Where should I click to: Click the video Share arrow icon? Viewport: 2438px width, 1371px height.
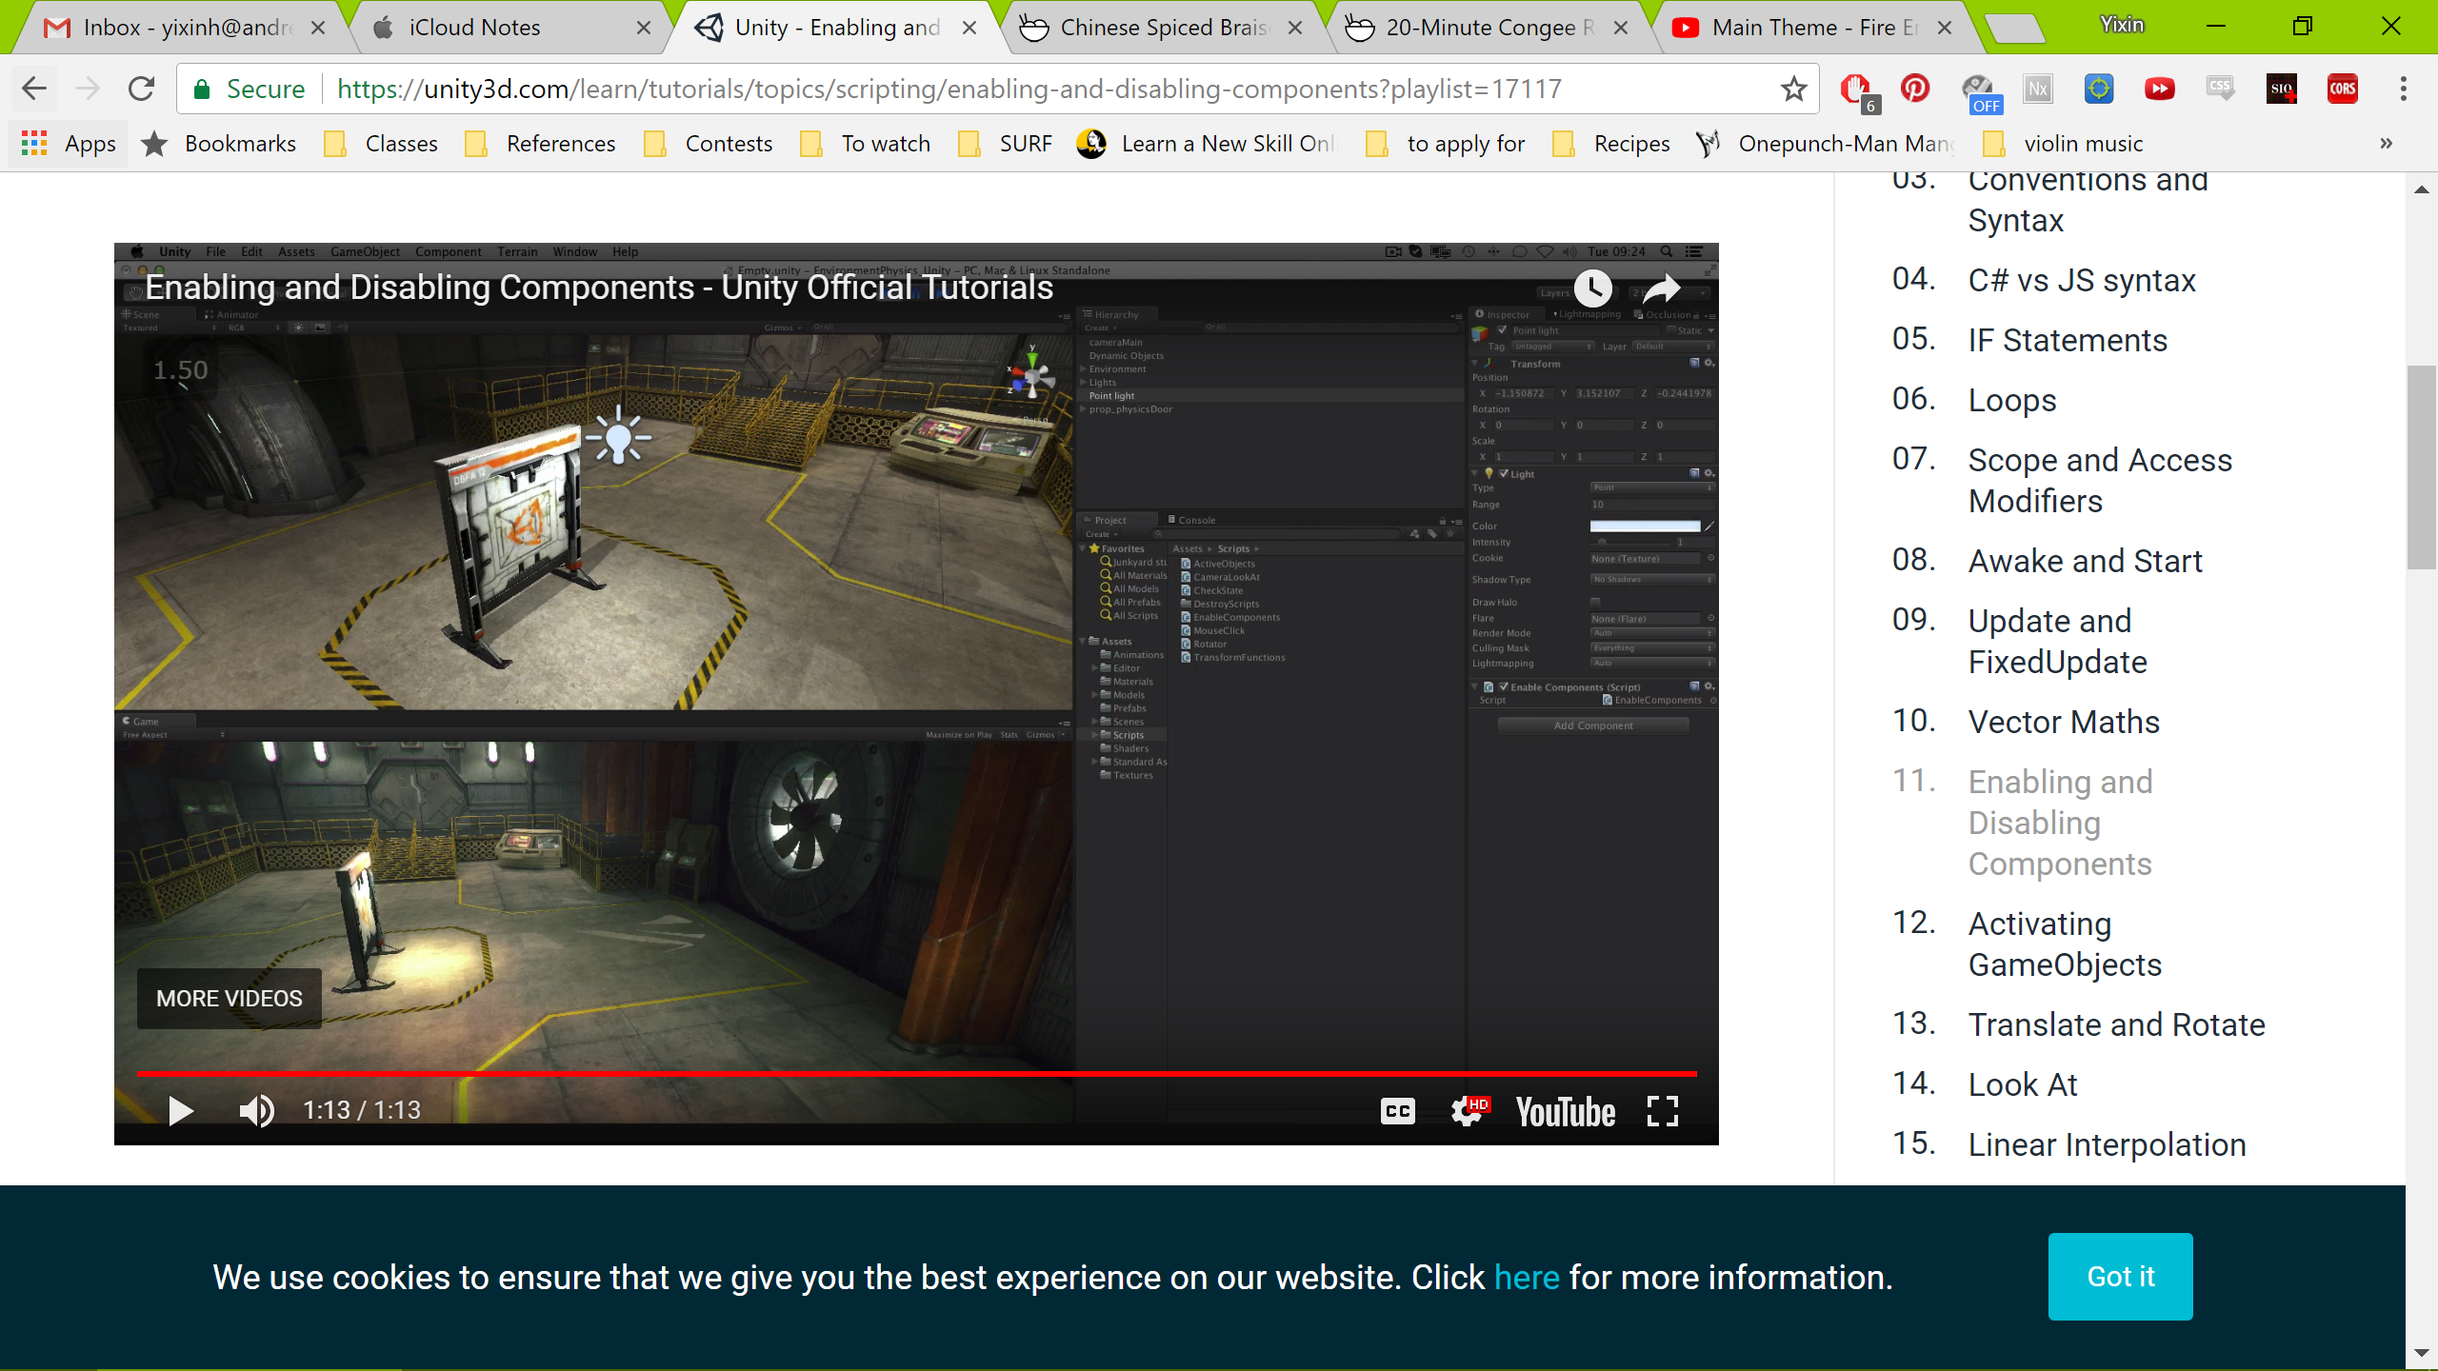(x=1663, y=288)
